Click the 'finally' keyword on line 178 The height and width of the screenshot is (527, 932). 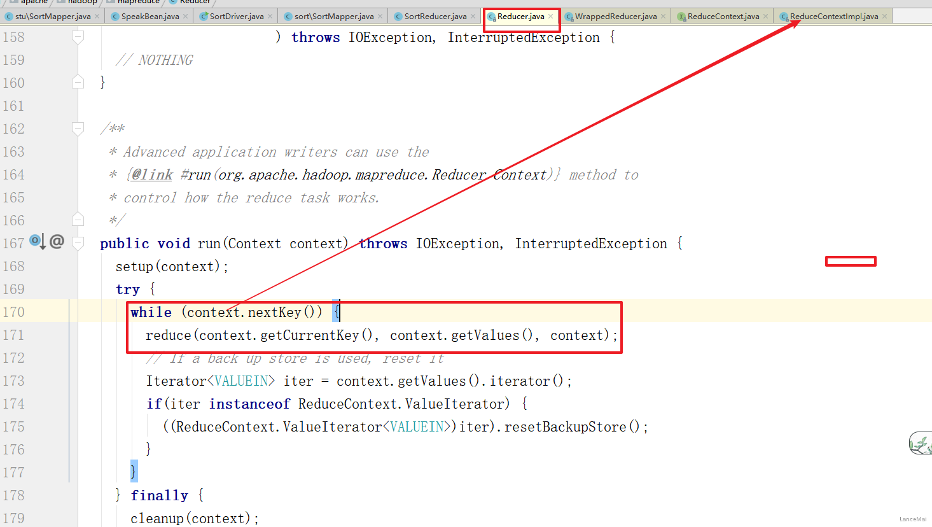tap(160, 496)
